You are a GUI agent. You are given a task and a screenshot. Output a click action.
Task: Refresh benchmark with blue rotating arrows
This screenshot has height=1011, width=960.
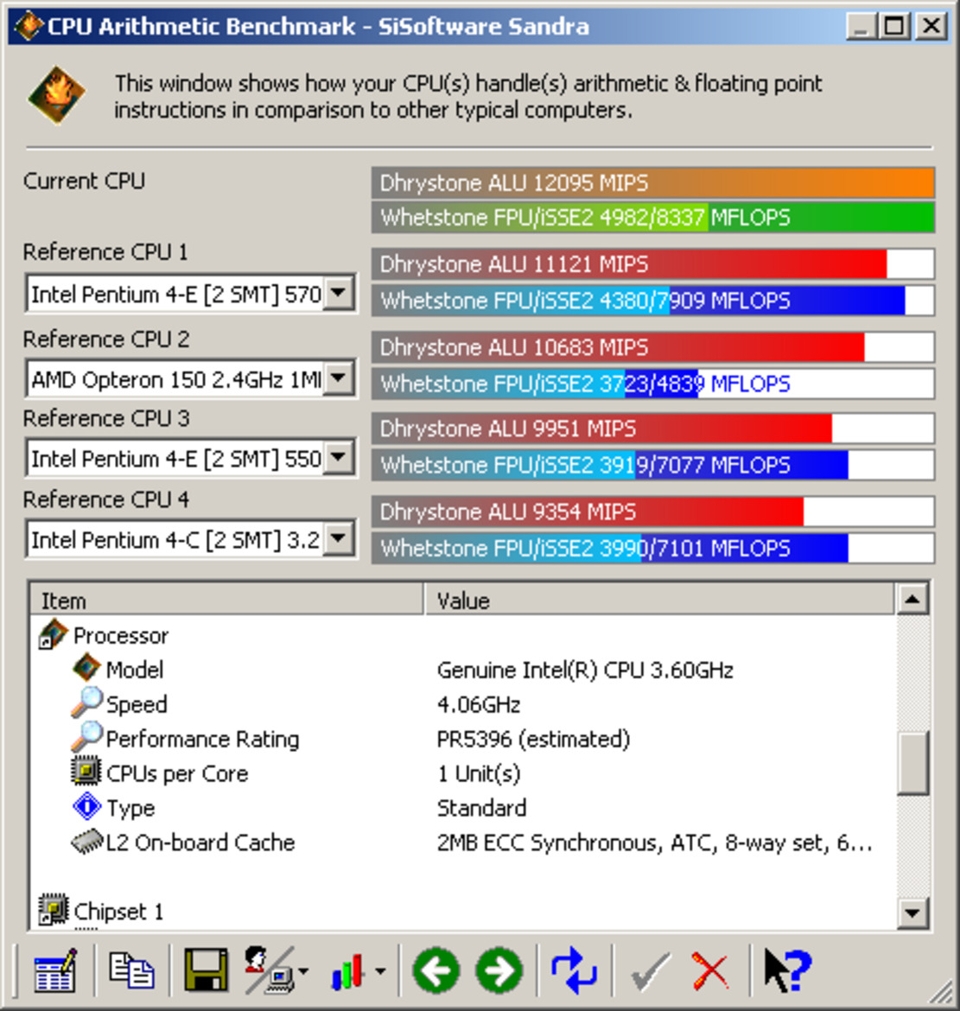click(574, 970)
